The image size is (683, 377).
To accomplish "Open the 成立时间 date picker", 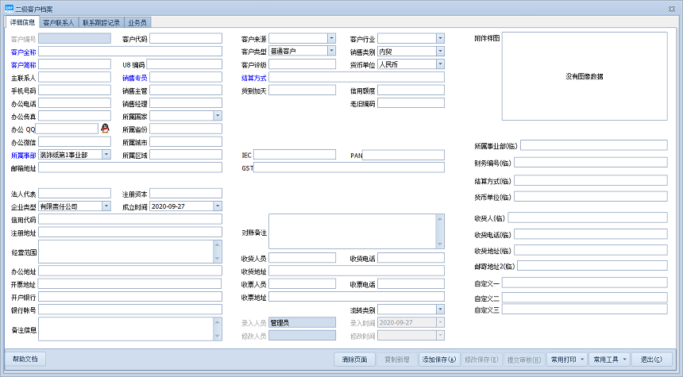I will coord(217,206).
